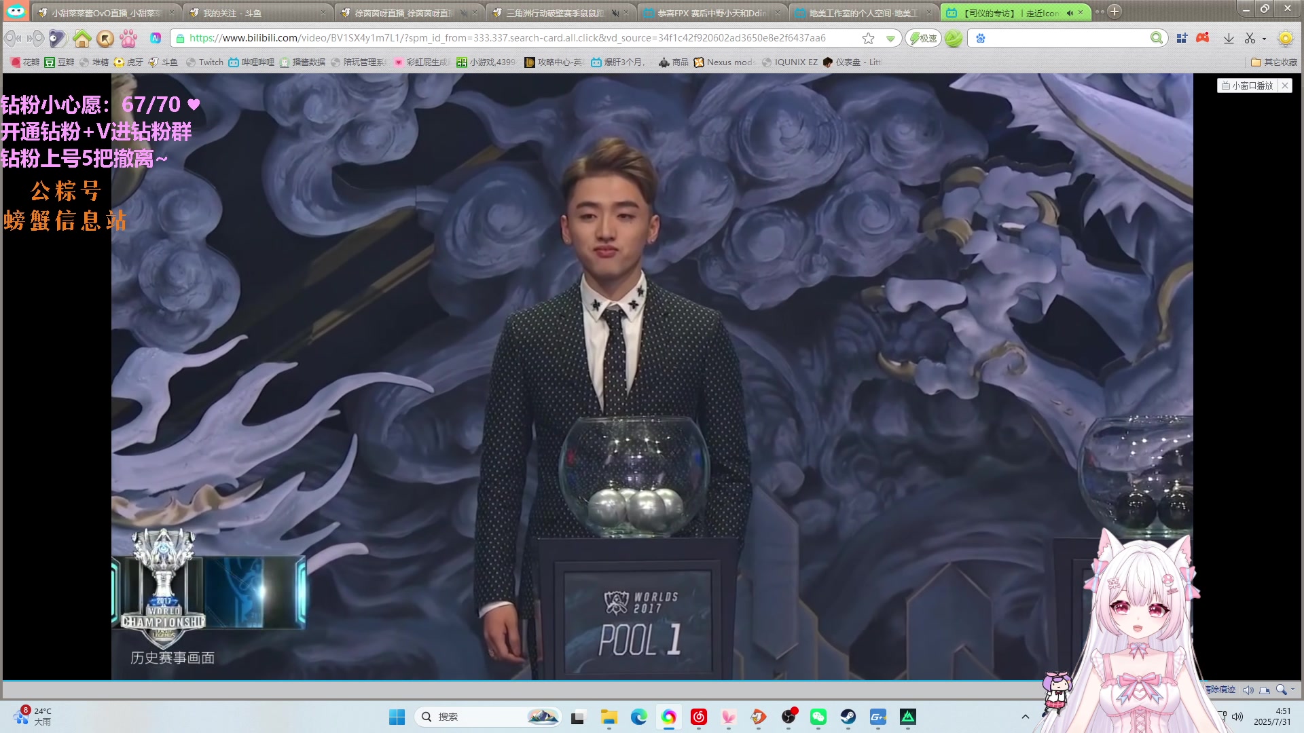Open the 豆瓣 bookmark
Screen dimensions: 1304x733
coord(59,62)
